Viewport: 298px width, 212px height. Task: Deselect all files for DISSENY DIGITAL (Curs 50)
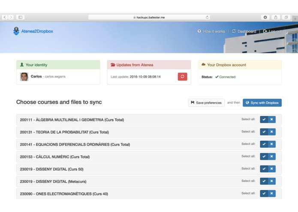point(271,169)
